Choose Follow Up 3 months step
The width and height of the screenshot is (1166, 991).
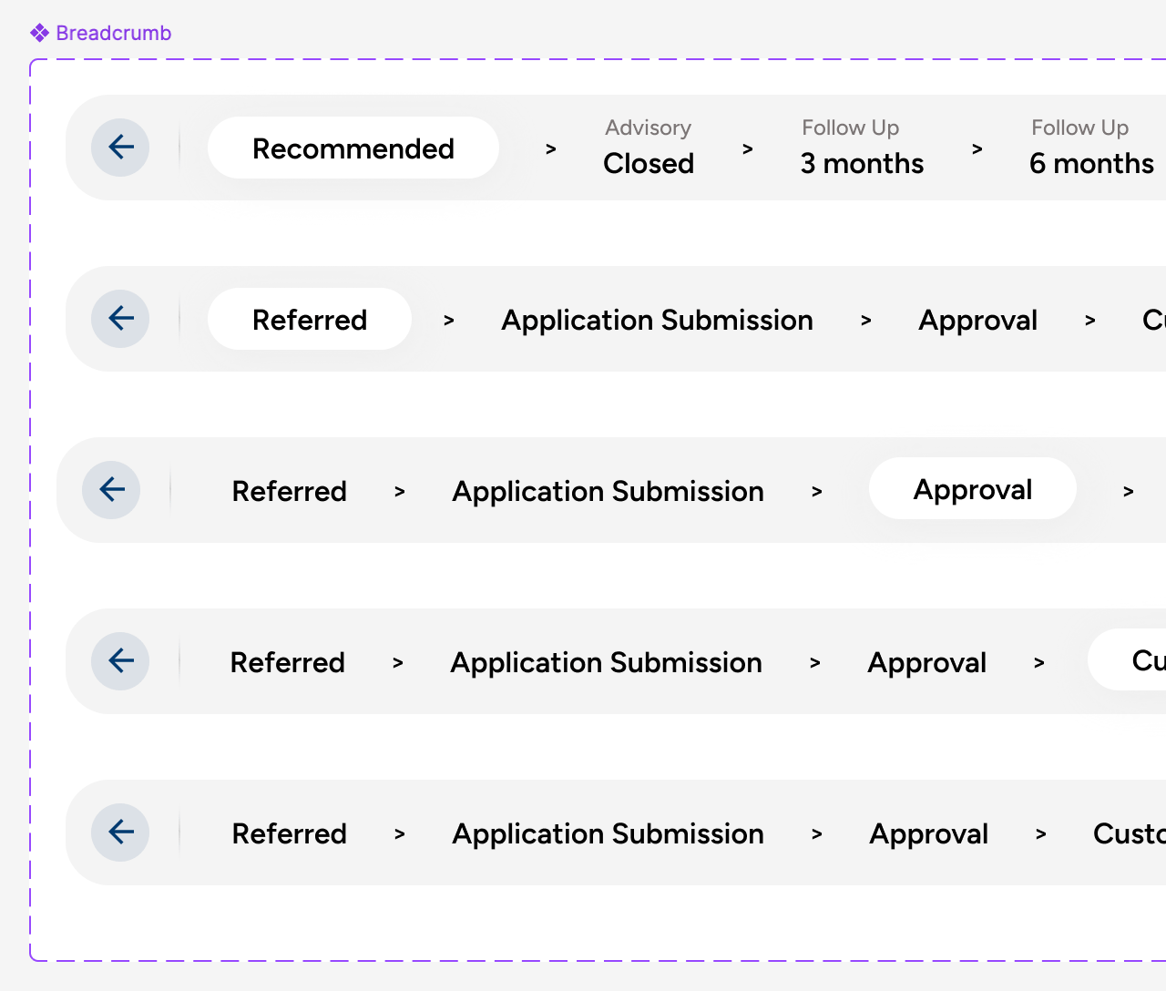point(862,148)
